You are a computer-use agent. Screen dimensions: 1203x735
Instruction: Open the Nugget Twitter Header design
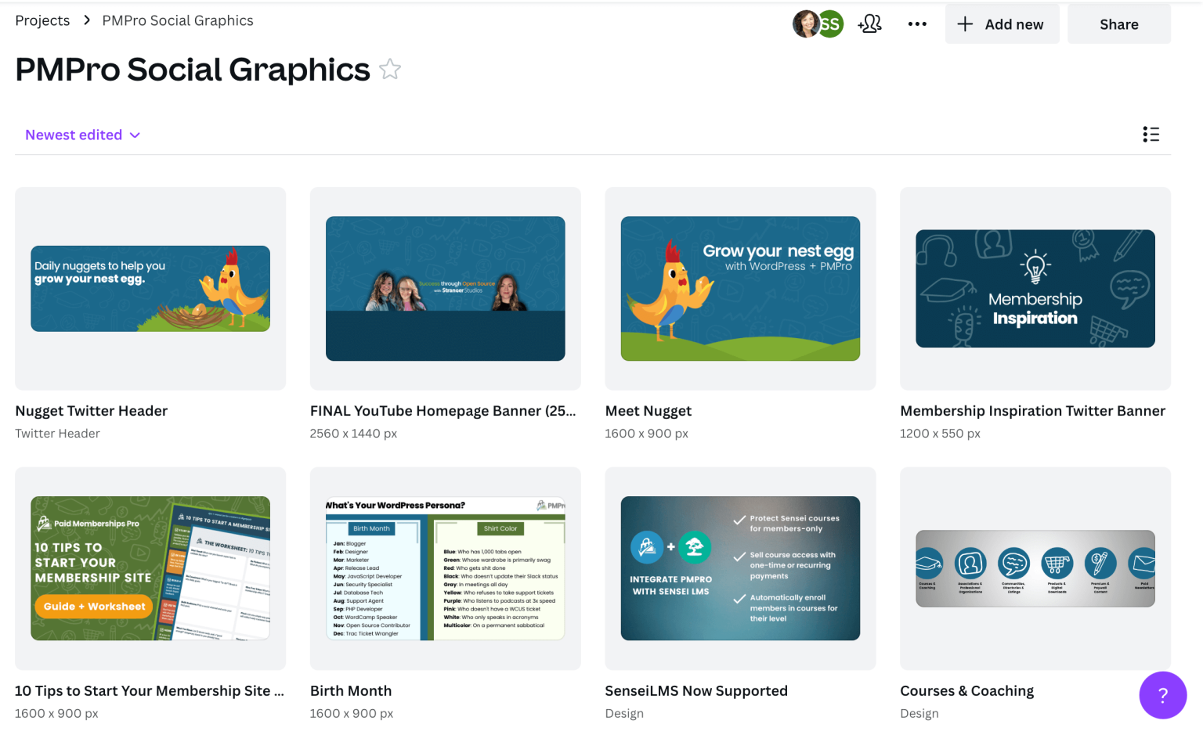(150, 288)
